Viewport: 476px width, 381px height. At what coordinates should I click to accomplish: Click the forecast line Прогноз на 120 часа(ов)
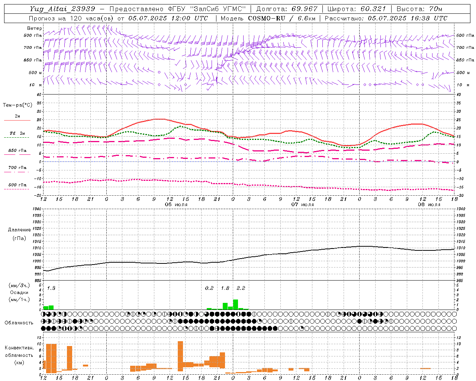point(72,18)
